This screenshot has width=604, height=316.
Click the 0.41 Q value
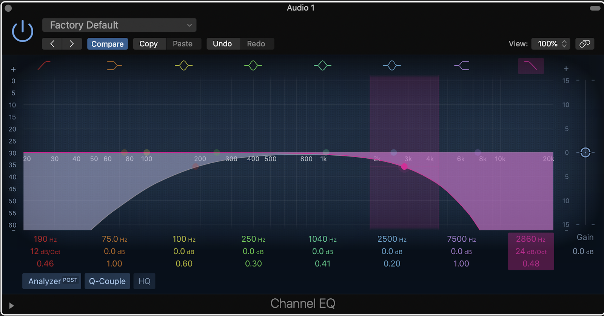tap(322, 264)
